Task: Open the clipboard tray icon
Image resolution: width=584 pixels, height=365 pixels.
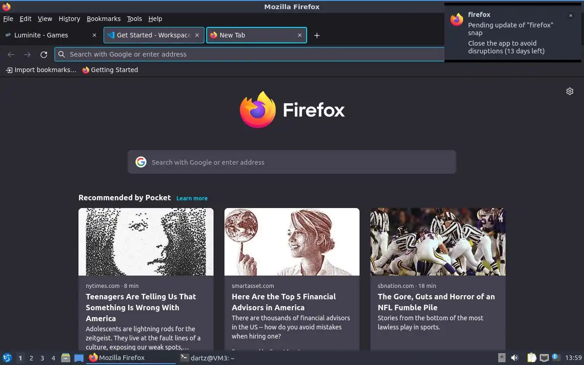Action: (x=532, y=358)
